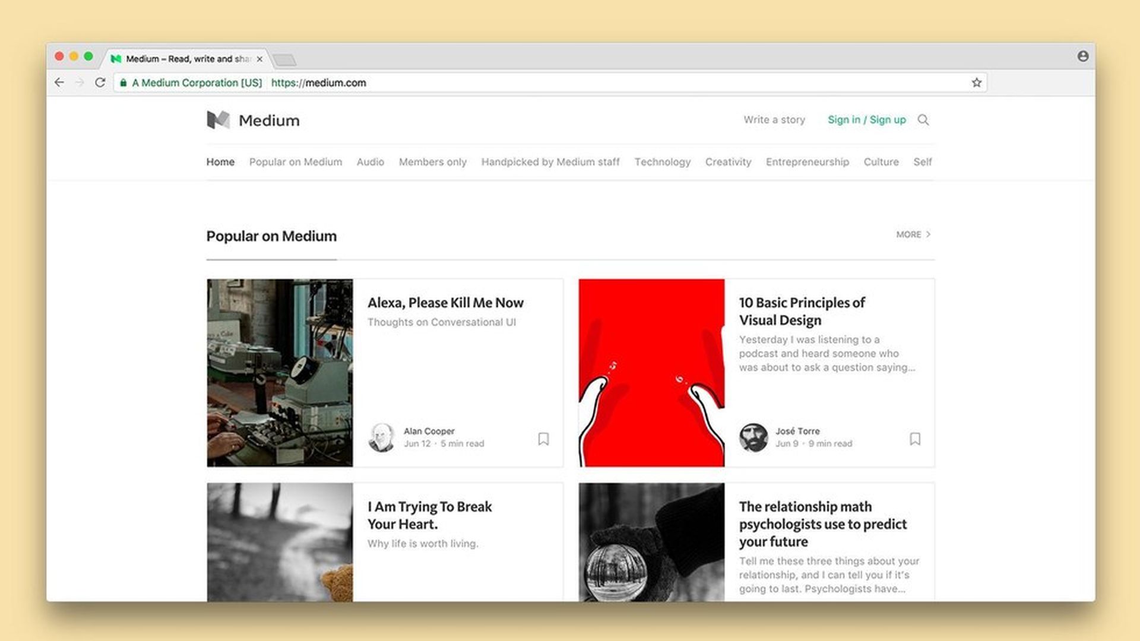The width and height of the screenshot is (1140, 641).
Task: Click the Medium logo icon
Action: point(218,120)
